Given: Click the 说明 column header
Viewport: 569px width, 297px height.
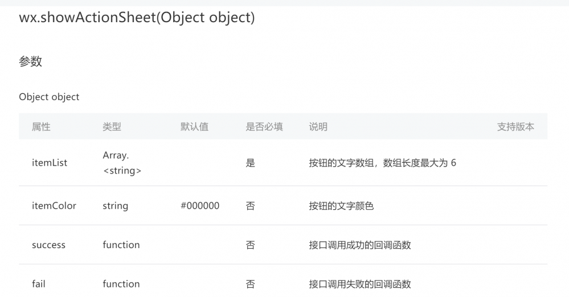Looking at the screenshot, I should [x=318, y=127].
